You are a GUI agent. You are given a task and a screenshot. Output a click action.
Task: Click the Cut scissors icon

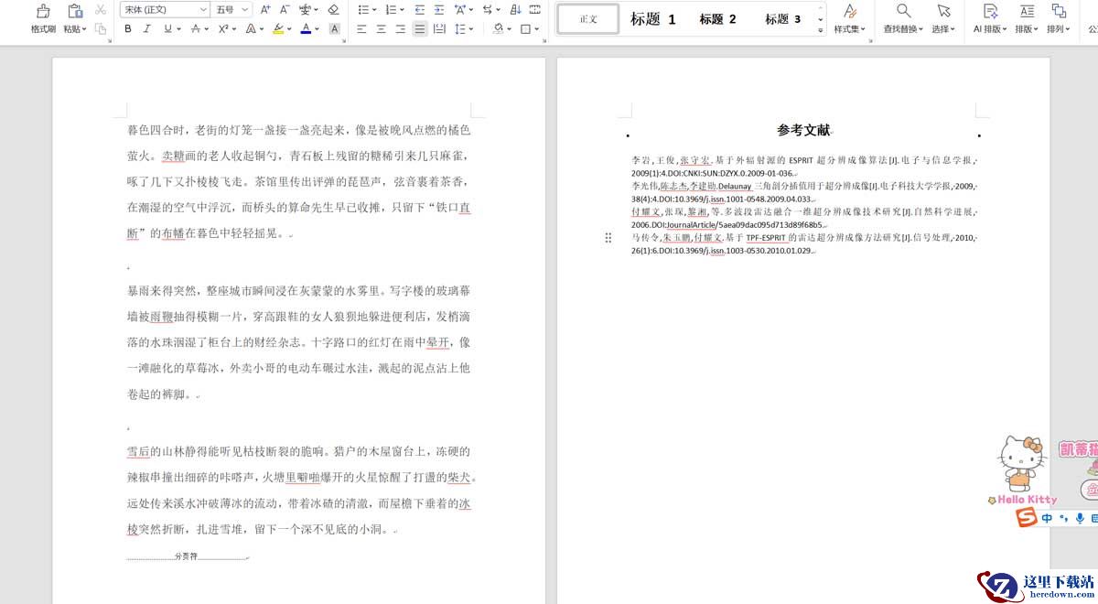[100, 10]
